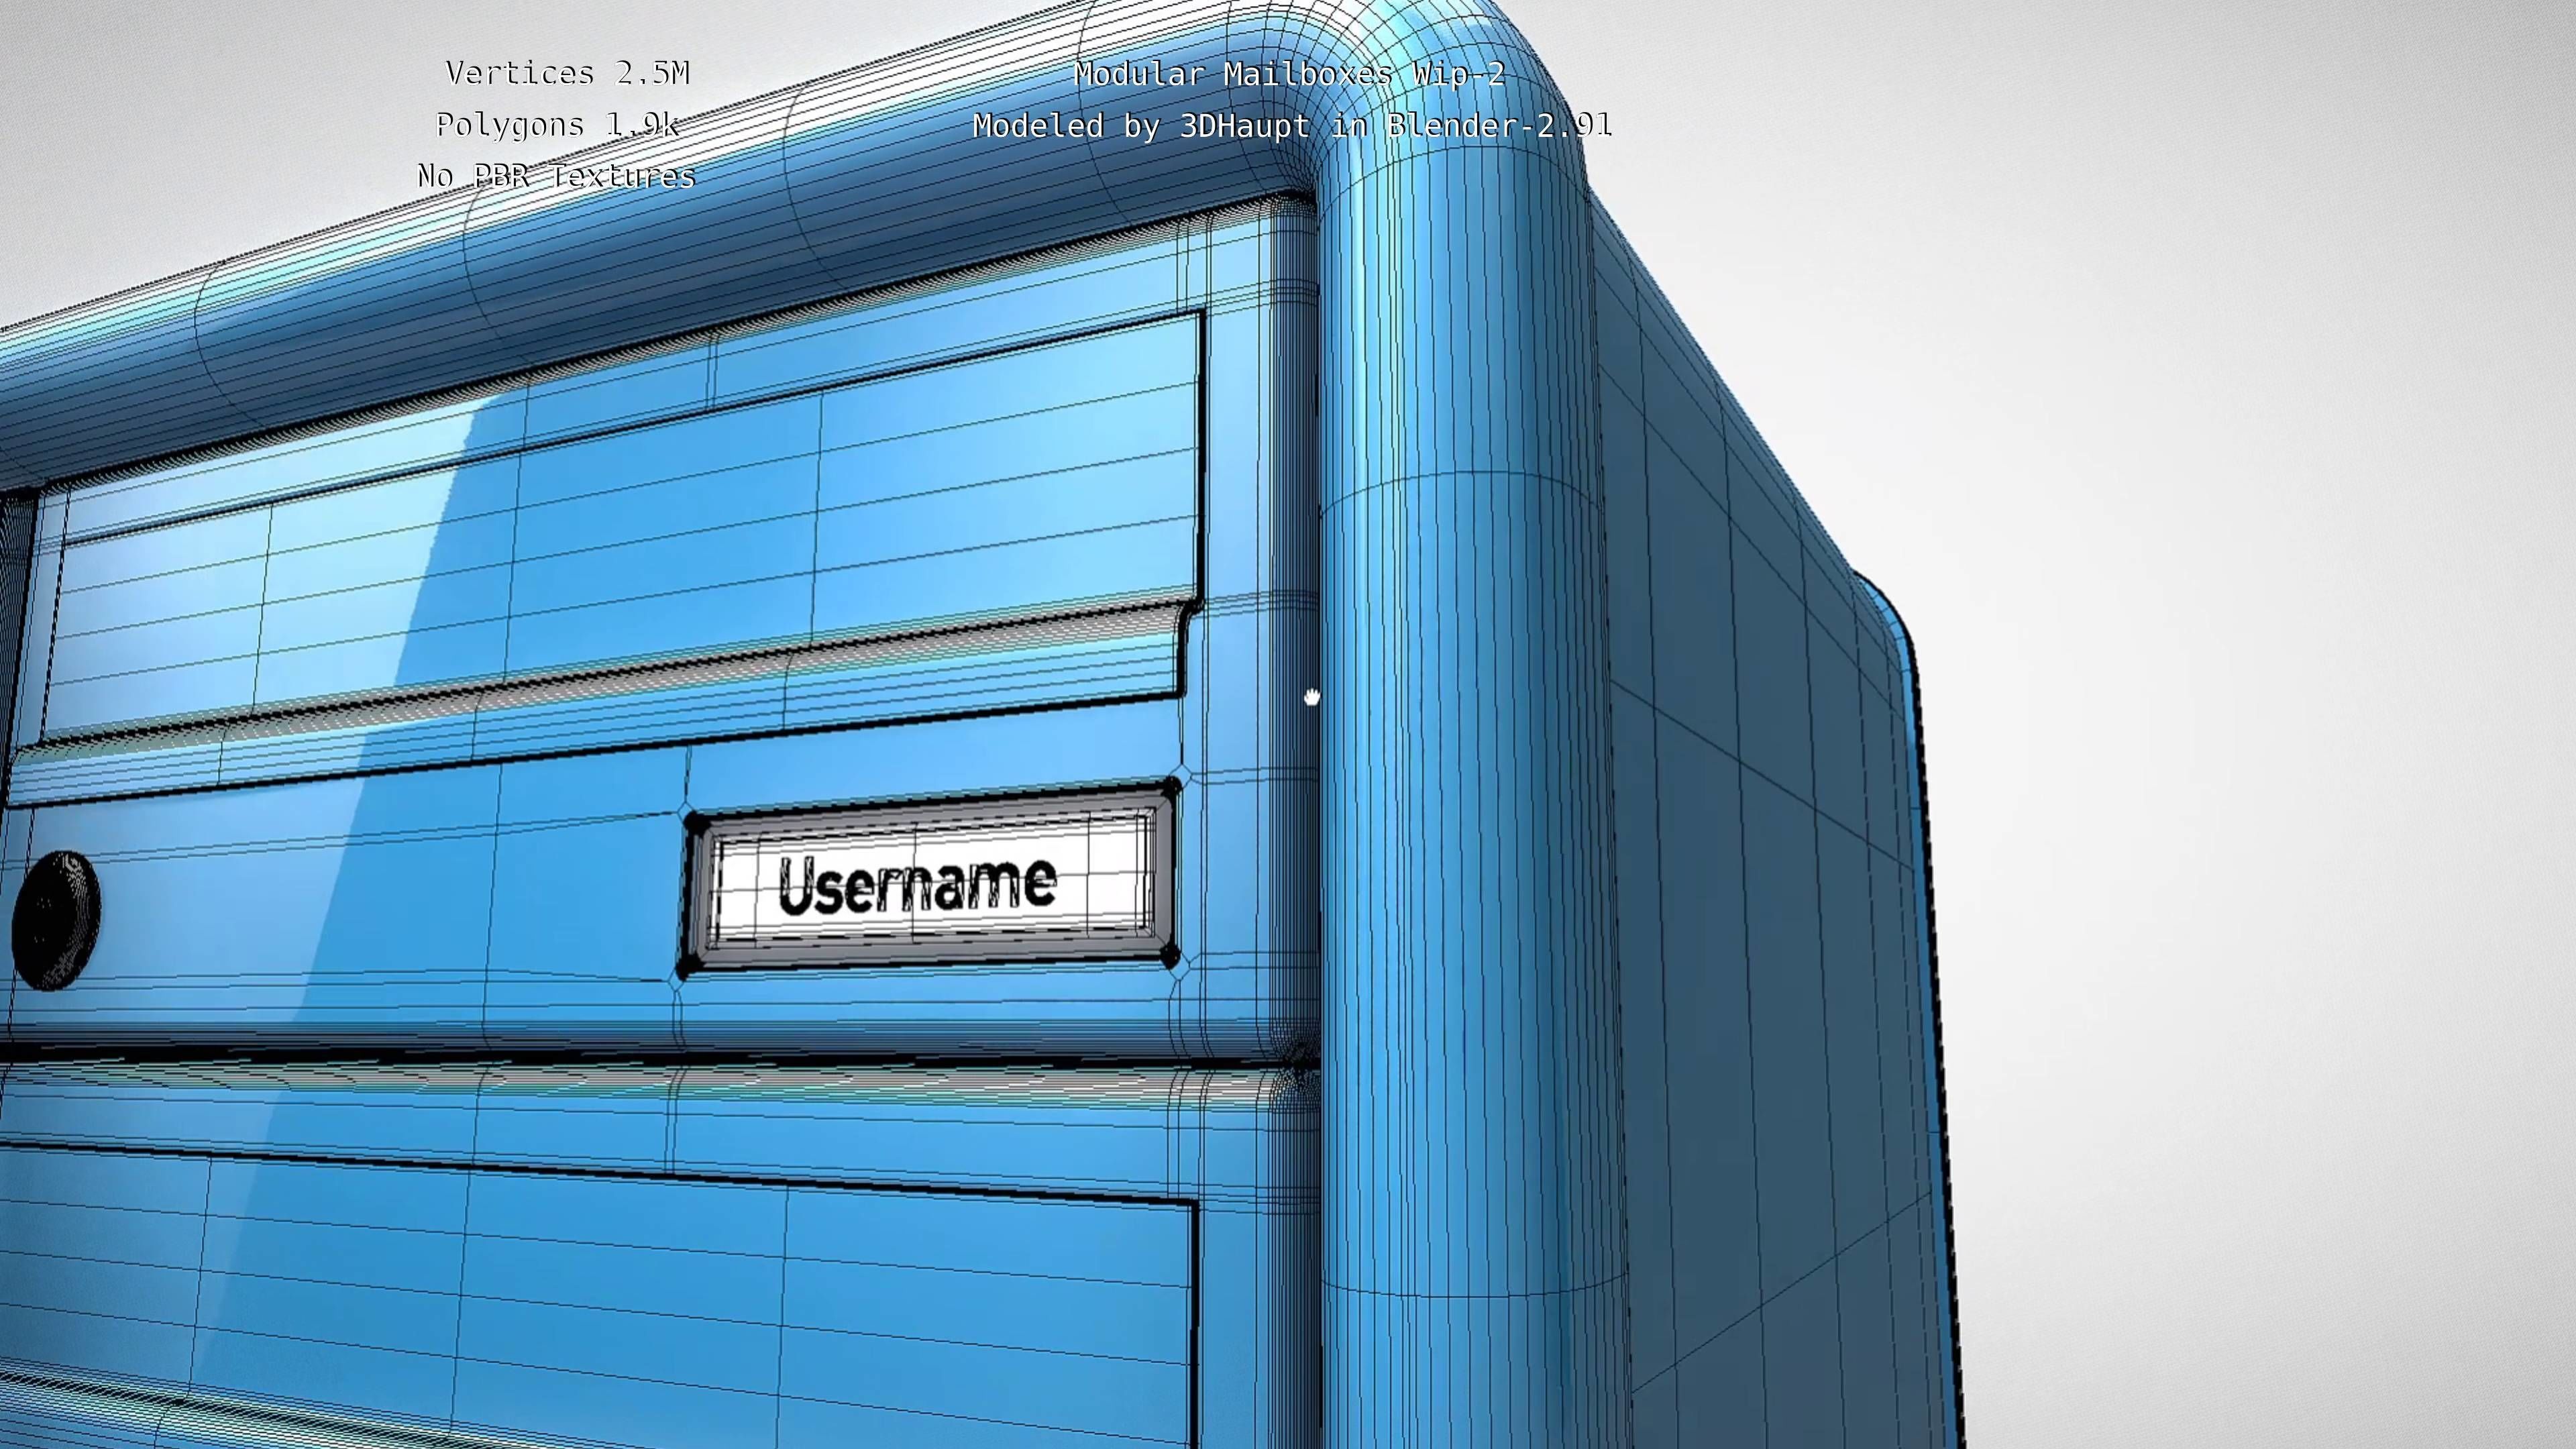The height and width of the screenshot is (1449, 2576).
Task: Click the white hand cursor icon
Action: [x=1312, y=697]
